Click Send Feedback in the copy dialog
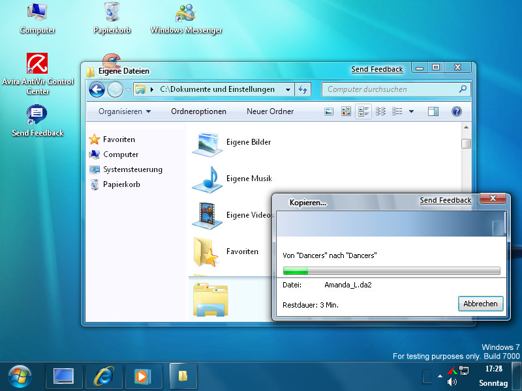 [x=446, y=200]
